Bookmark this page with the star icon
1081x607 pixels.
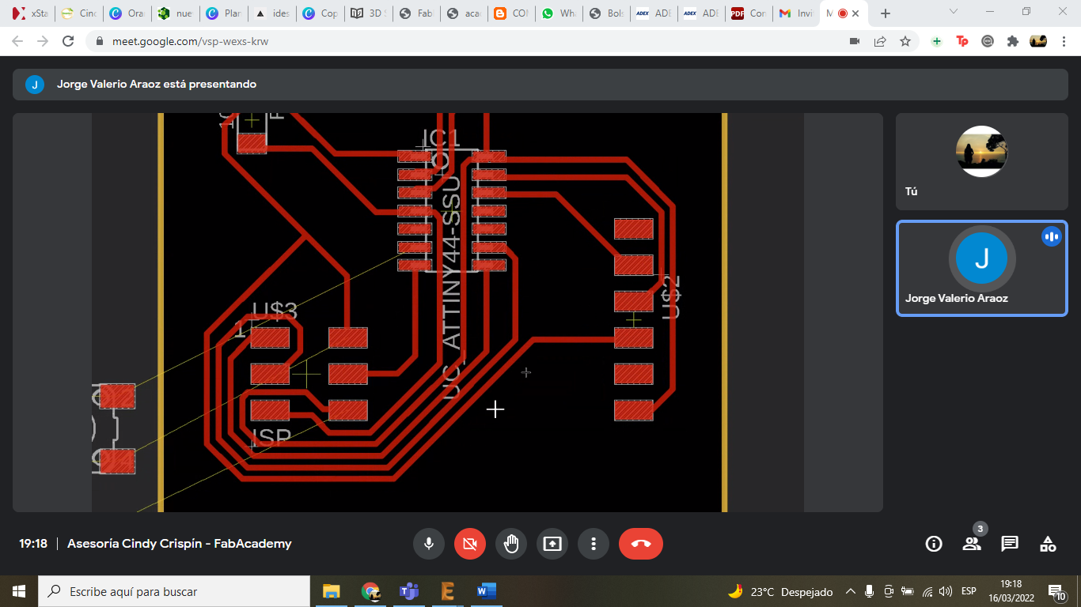pos(905,41)
